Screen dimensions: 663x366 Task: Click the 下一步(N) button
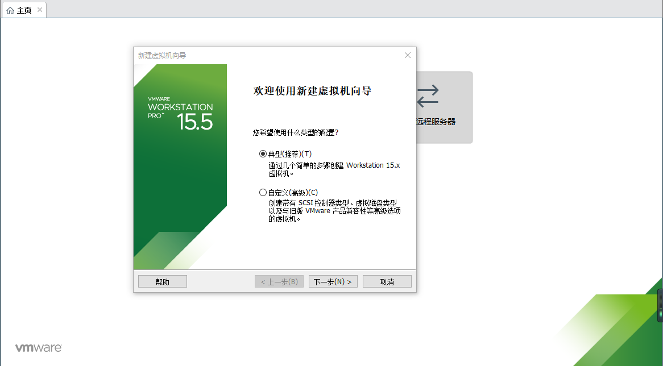pos(333,281)
